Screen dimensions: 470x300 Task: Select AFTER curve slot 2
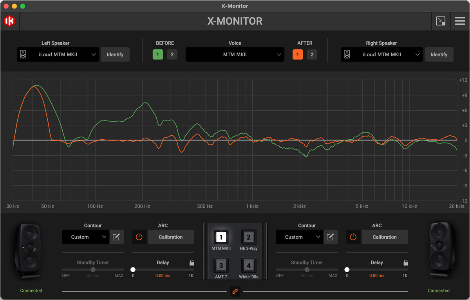tap(312, 55)
